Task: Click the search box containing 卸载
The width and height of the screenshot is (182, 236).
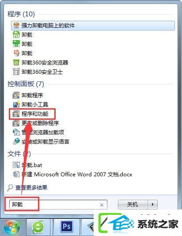Action: pos(58,205)
